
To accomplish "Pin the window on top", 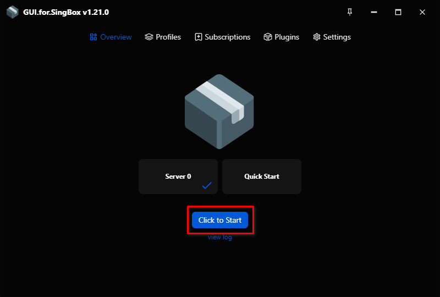I will point(350,12).
